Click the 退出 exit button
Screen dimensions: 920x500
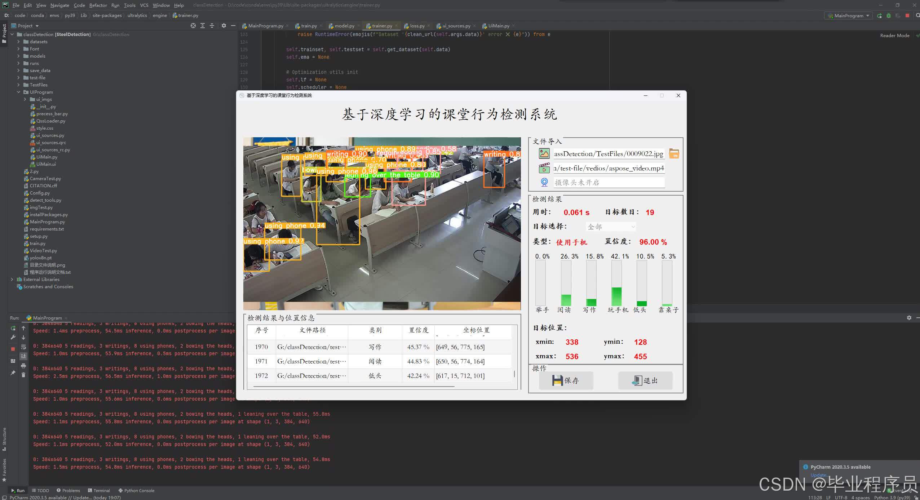click(x=645, y=380)
